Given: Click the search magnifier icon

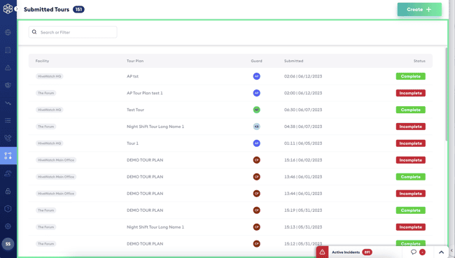Looking at the screenshot, I should tap(34, 32).
